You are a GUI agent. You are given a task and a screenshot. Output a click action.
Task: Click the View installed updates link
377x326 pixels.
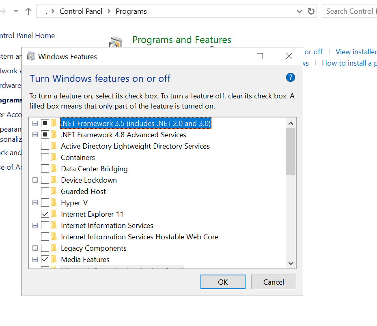[356, 51]
